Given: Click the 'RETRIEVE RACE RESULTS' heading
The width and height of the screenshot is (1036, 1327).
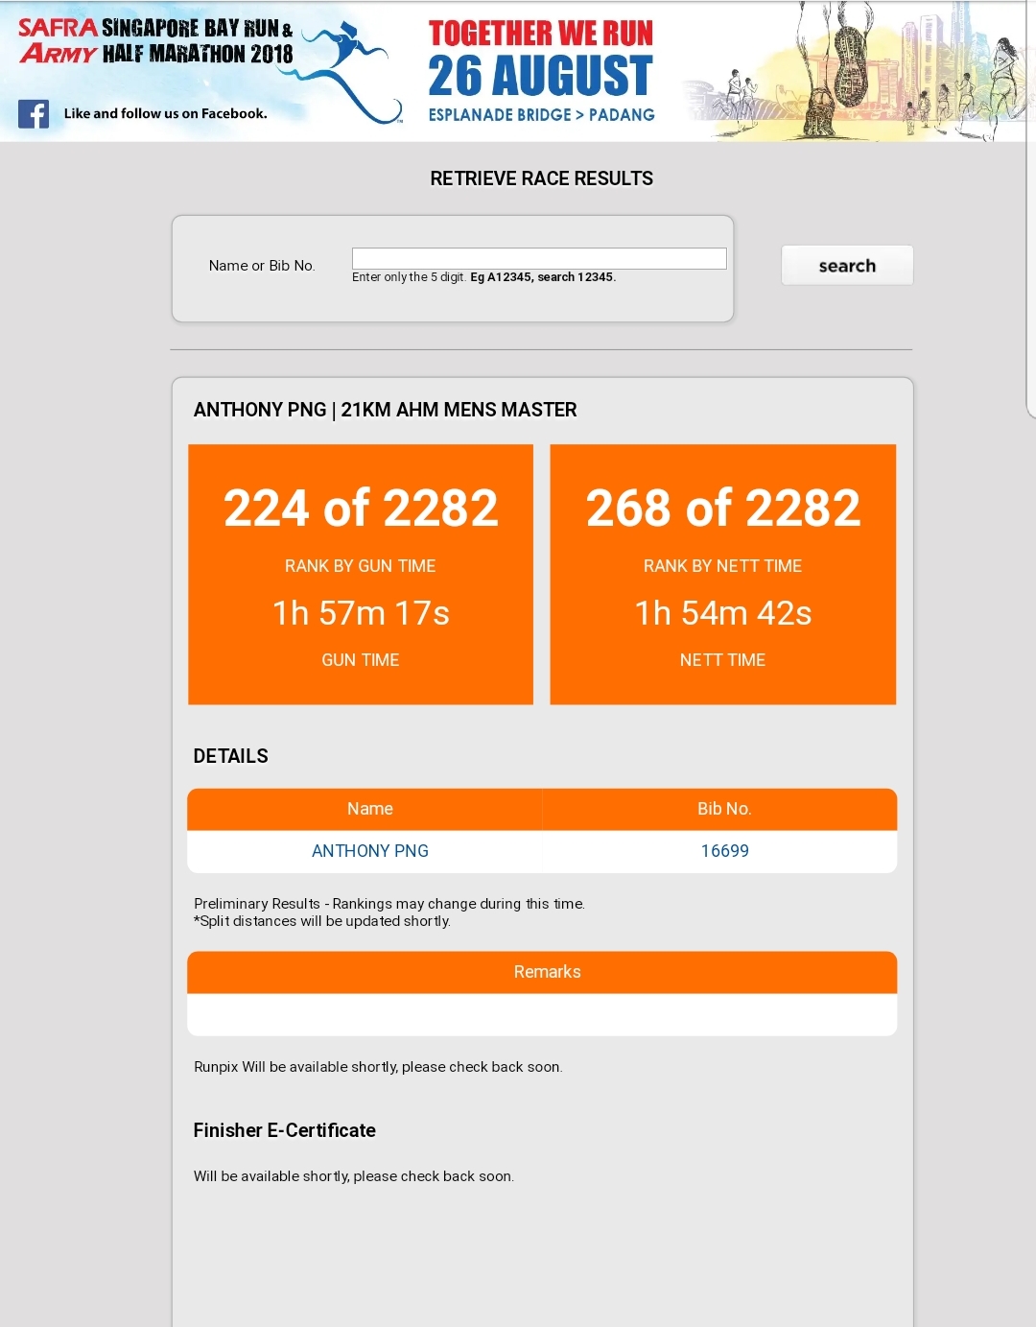Looking at the screenshot, I should (541, 178).
